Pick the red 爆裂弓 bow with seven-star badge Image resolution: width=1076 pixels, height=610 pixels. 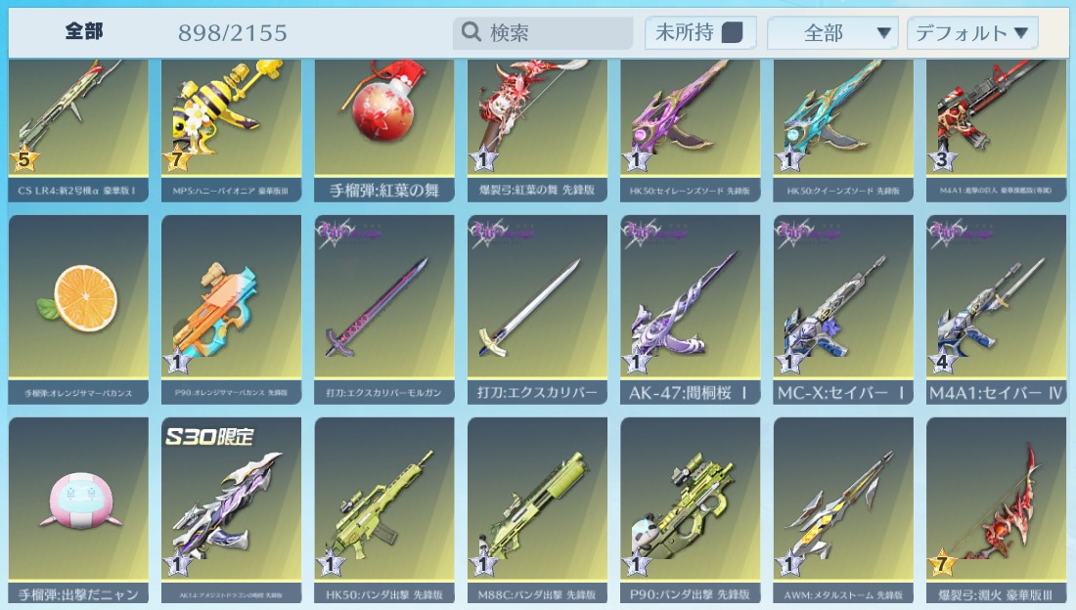pyautogui.click(x=997, y=510)
